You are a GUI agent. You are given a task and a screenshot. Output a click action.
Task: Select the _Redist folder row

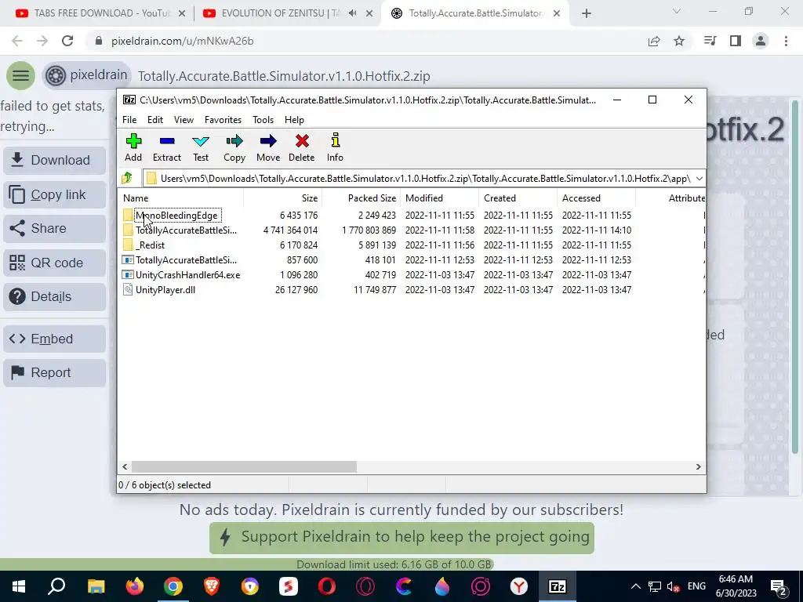click(412, 245)
